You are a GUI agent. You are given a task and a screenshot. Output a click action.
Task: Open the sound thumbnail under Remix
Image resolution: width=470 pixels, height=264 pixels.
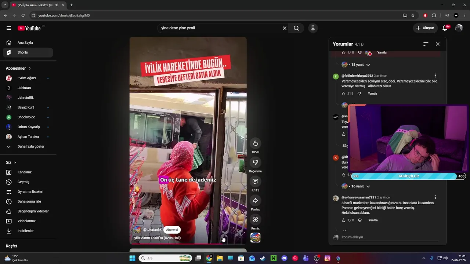tap(255, 238)
